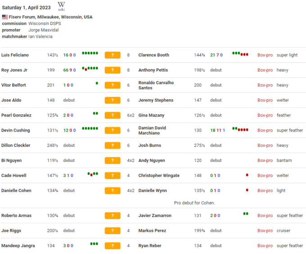
Task: Click Damian David Marchiano's record 18 11 1
Action: click(x=217, y=131)
